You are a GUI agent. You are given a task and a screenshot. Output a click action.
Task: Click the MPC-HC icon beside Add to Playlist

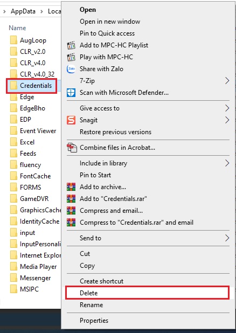click(x=71, y=45)
